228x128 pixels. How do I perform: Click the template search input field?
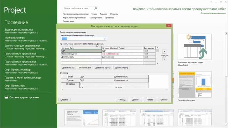coord(79,9)
